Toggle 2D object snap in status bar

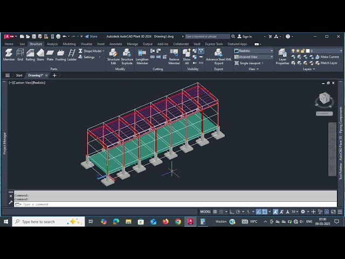tap(265, 212)
